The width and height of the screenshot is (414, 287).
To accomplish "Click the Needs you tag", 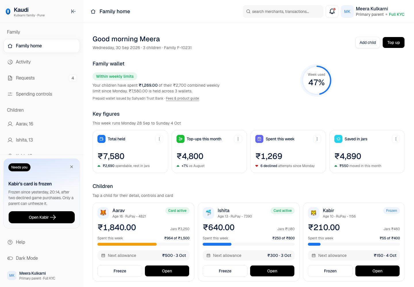I will [20, 167].
